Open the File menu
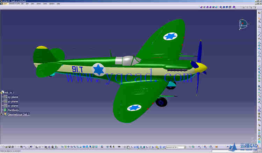The width and height of the screenshot is (262, 153). (22, 4)
